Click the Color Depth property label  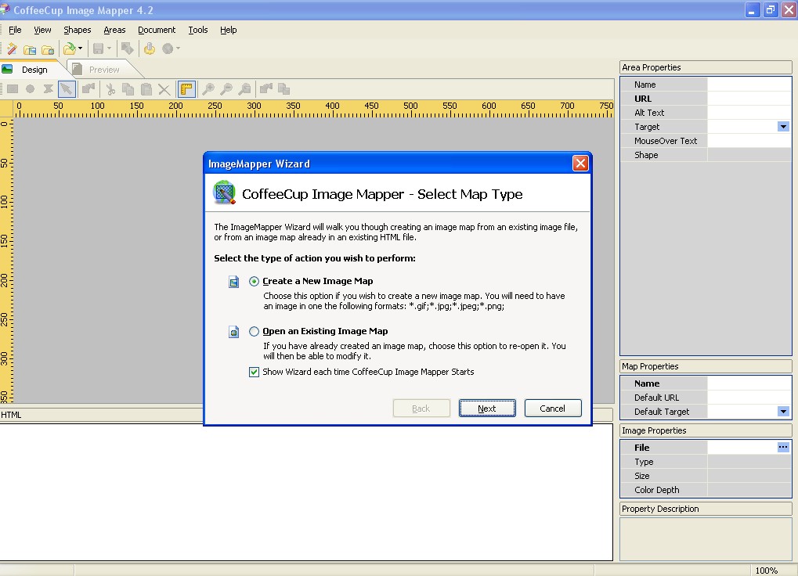point(656,490)
